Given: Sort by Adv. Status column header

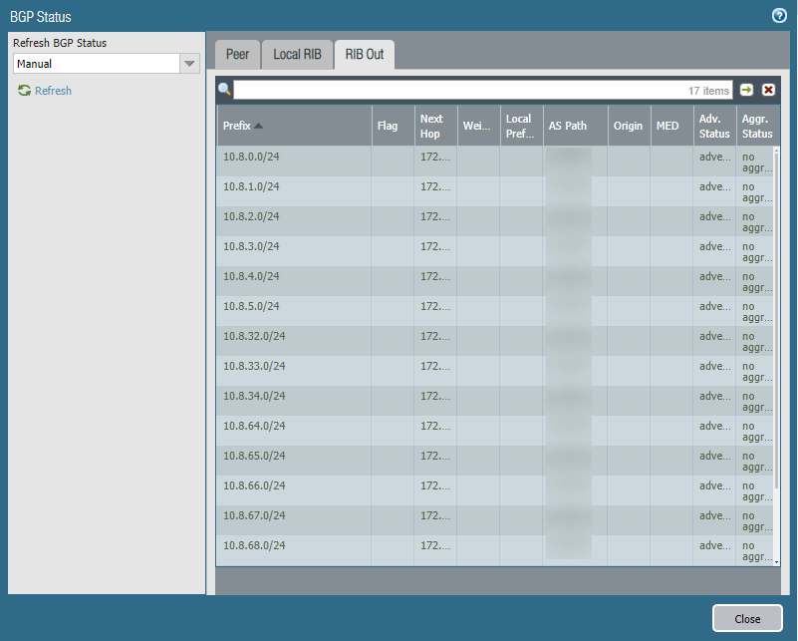Looking at the screenshot, I should coord(714,126).
